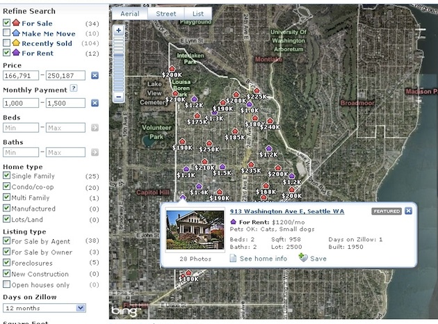Click the listing house photo thumbnail
The width and height of the screenshot is (438, 324).
tap(195, 230)
